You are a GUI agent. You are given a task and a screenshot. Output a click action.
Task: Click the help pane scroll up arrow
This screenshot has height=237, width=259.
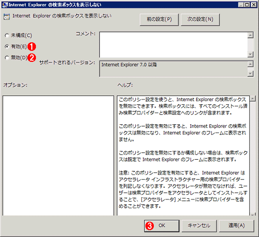point(253,98)
